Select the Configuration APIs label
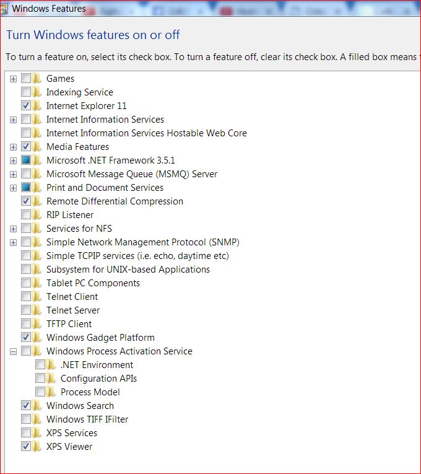Image resolution: width=421 pixels, height=474 pixels. (x=99, y=378)
